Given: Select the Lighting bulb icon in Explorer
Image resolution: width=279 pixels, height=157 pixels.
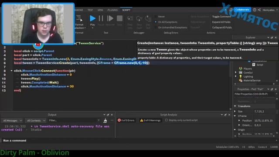Looking at the screenshot, I should [x=241, y=76].
